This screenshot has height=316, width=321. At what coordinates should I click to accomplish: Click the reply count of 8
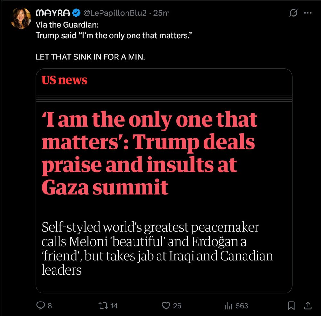coord(50,306)
